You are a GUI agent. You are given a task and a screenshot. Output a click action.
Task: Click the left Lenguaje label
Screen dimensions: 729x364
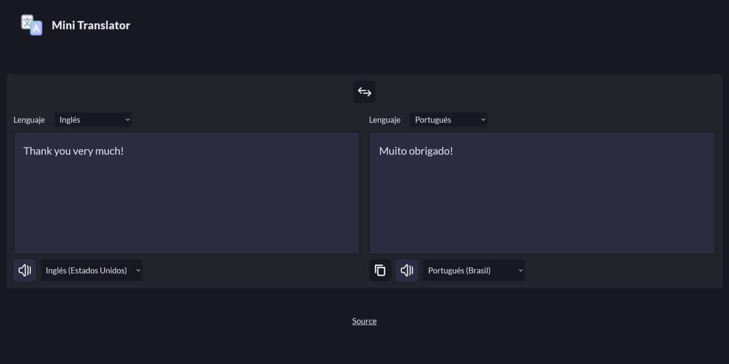pyautogui.click(x=29, y=120)
